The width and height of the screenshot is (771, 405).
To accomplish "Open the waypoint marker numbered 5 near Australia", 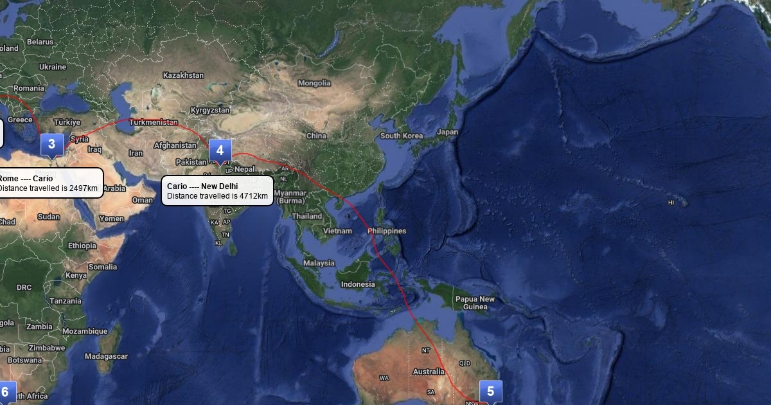I will [x=491, y=392].
